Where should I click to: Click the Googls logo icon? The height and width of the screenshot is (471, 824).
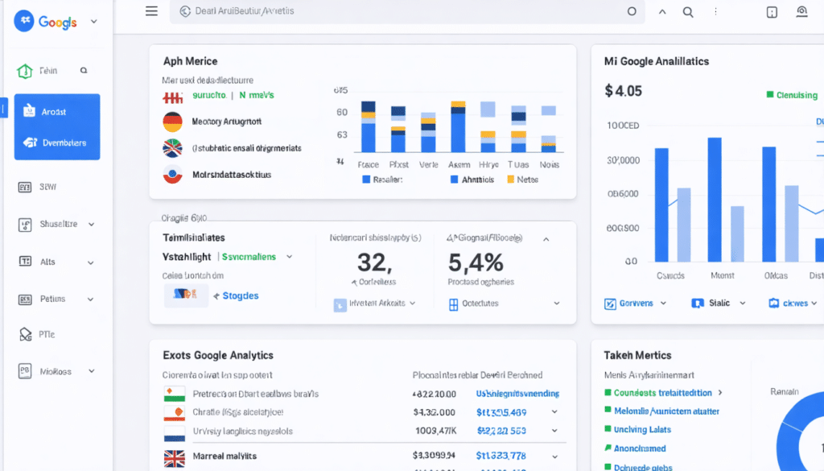point(24,21)
